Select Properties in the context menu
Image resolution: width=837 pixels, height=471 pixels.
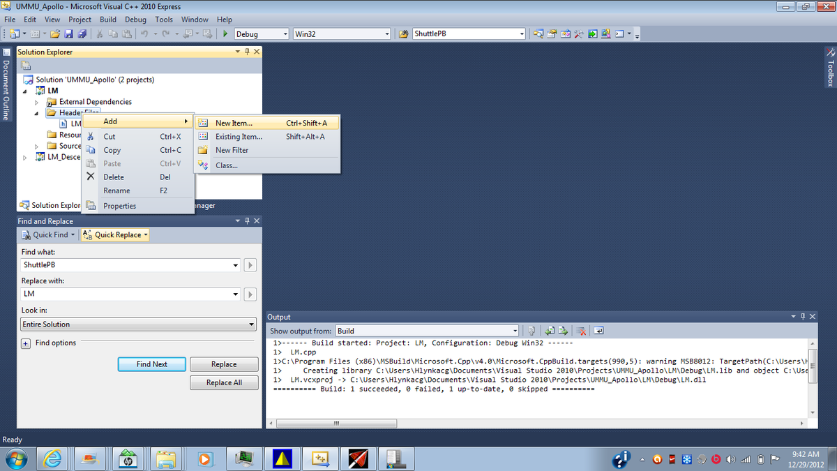[137, 206]
